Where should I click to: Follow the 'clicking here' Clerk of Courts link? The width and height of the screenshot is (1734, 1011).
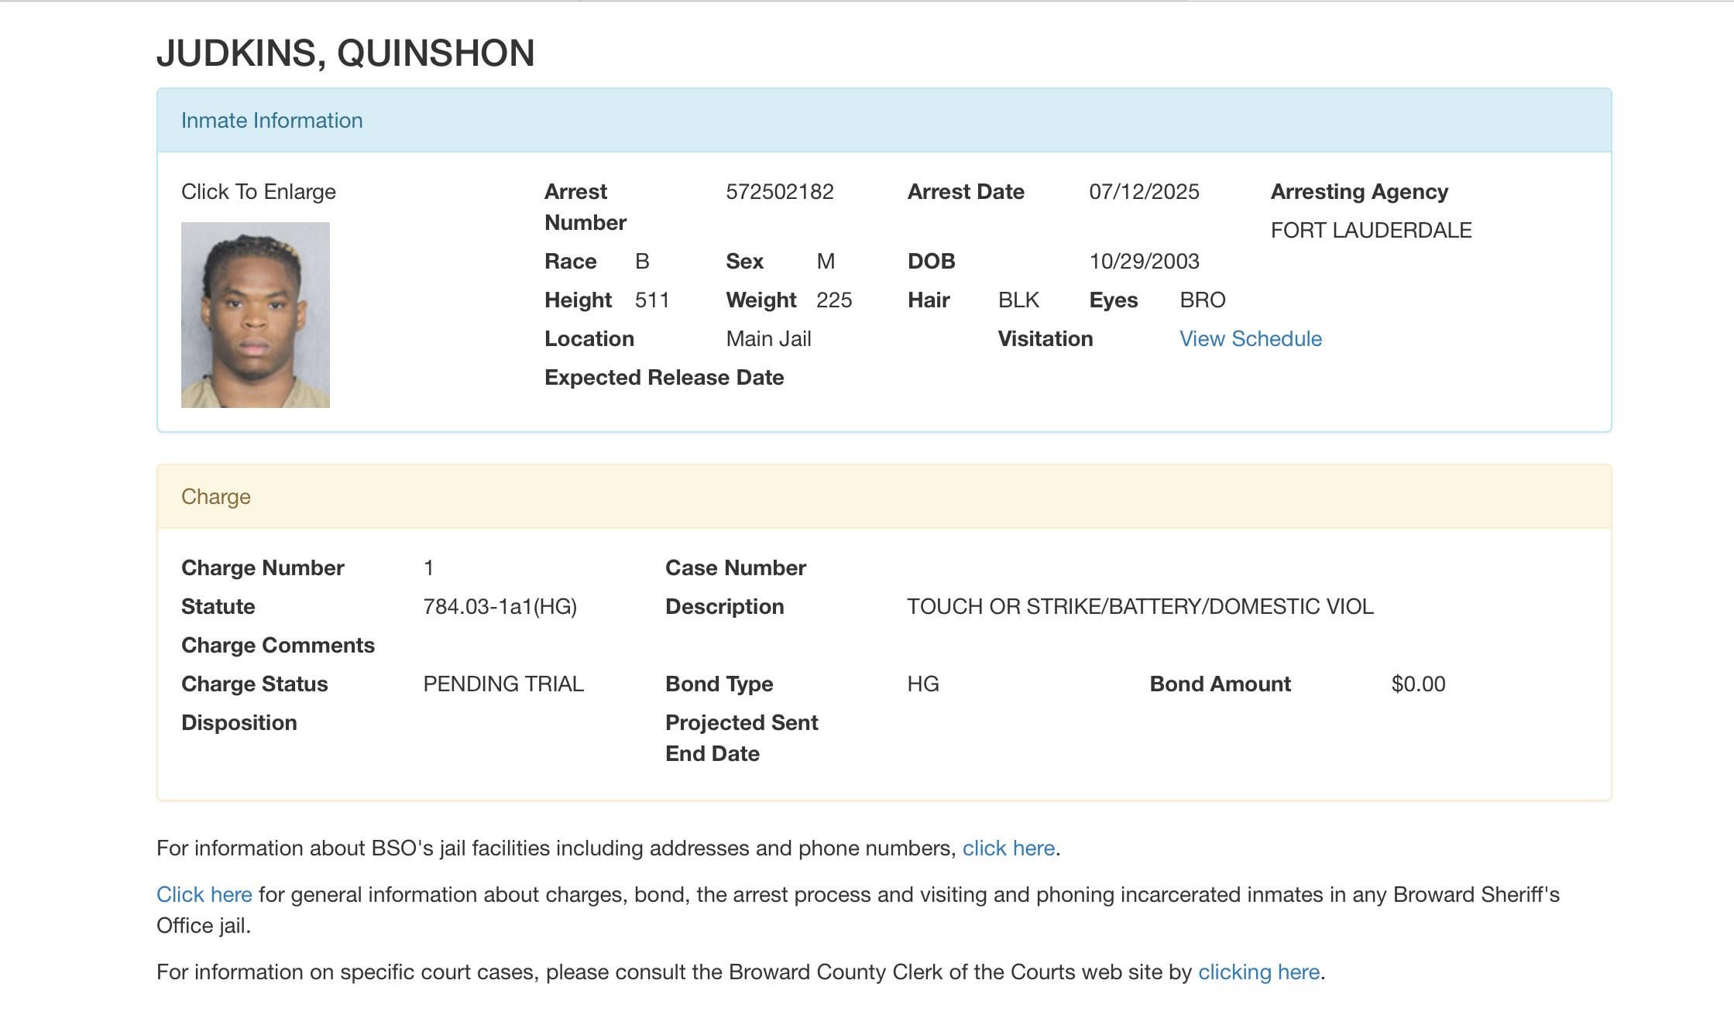pos(1258,972)
